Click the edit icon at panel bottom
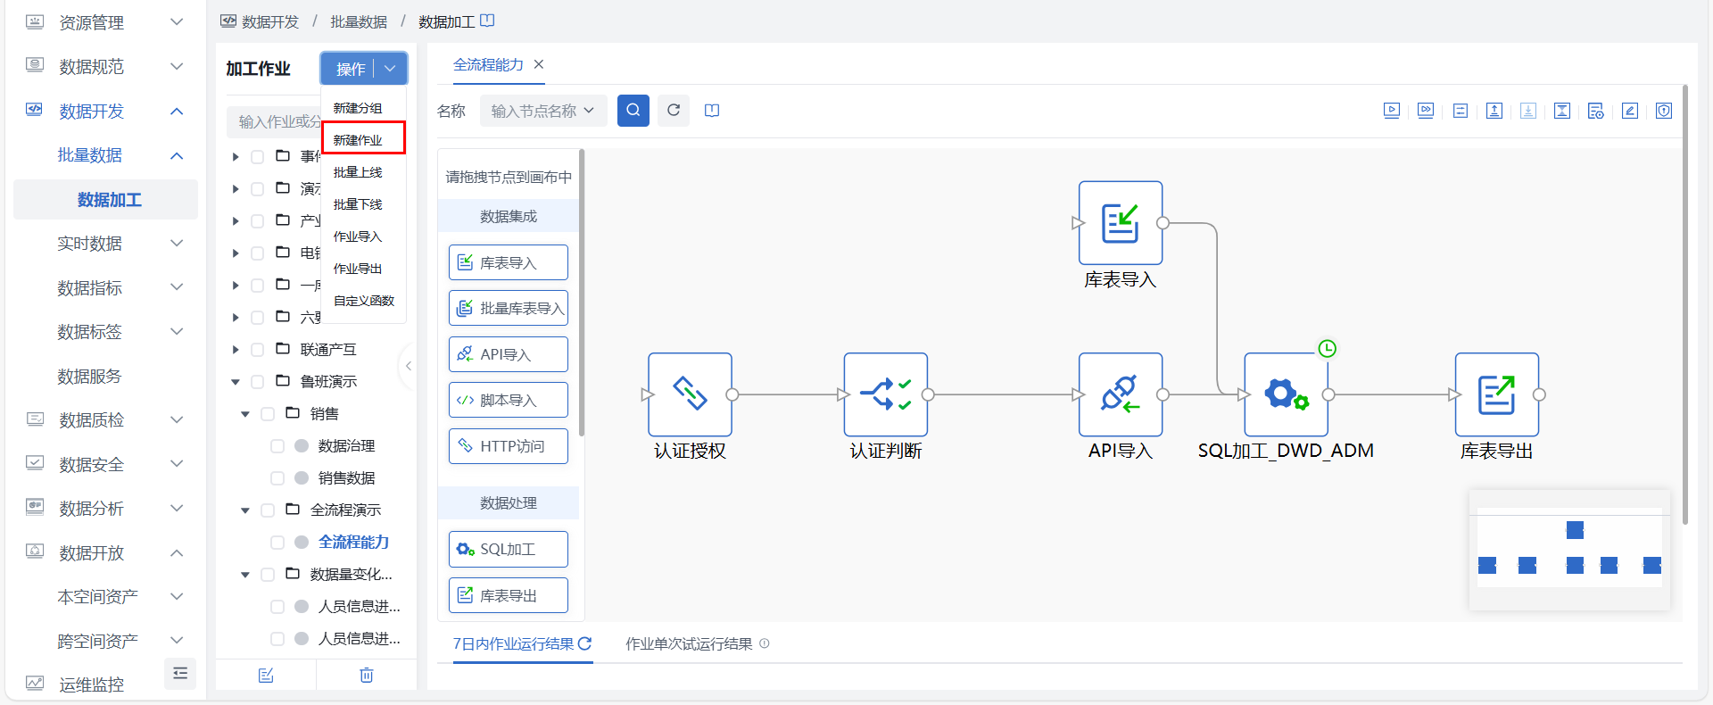 pos(266,675)
